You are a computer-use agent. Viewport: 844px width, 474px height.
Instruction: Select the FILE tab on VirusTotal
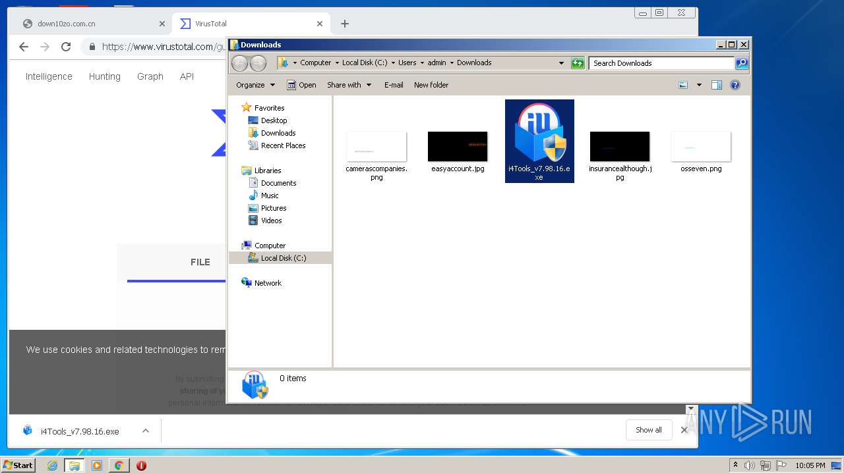coord(200,262)
